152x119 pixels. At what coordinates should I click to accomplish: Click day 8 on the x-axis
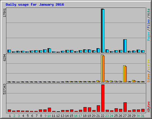41,116
